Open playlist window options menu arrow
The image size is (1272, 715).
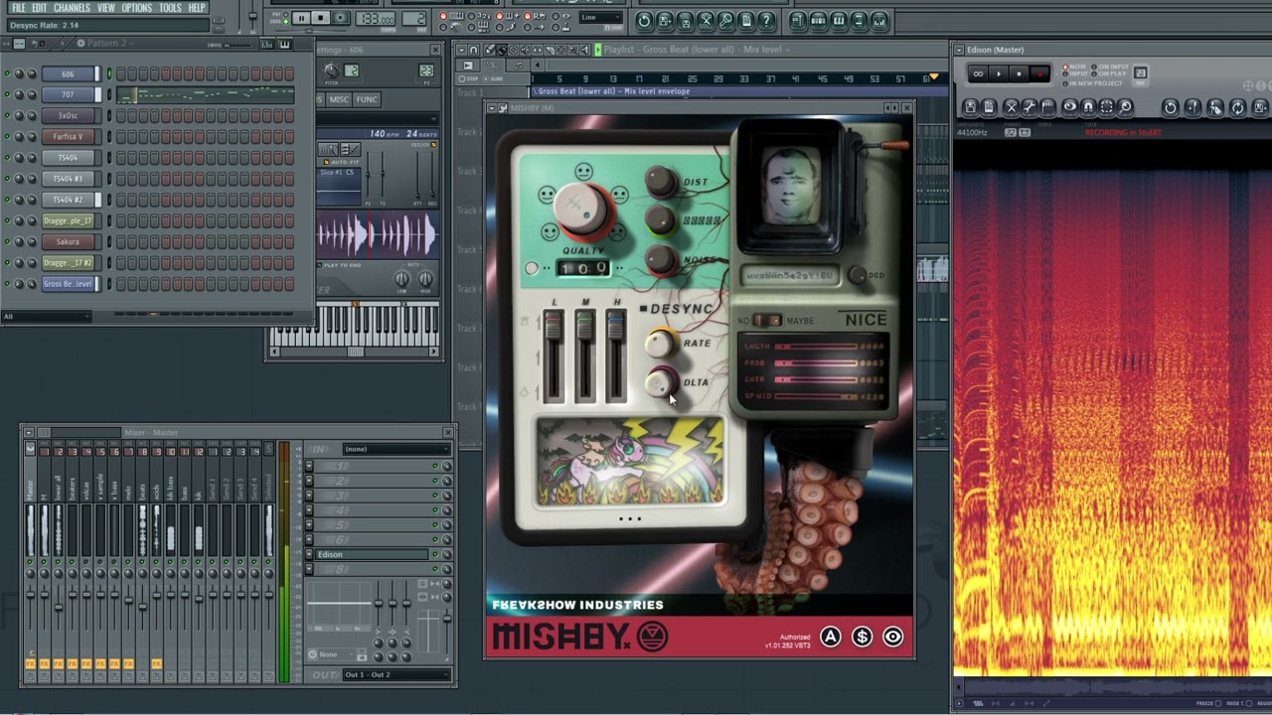[461, 50]
